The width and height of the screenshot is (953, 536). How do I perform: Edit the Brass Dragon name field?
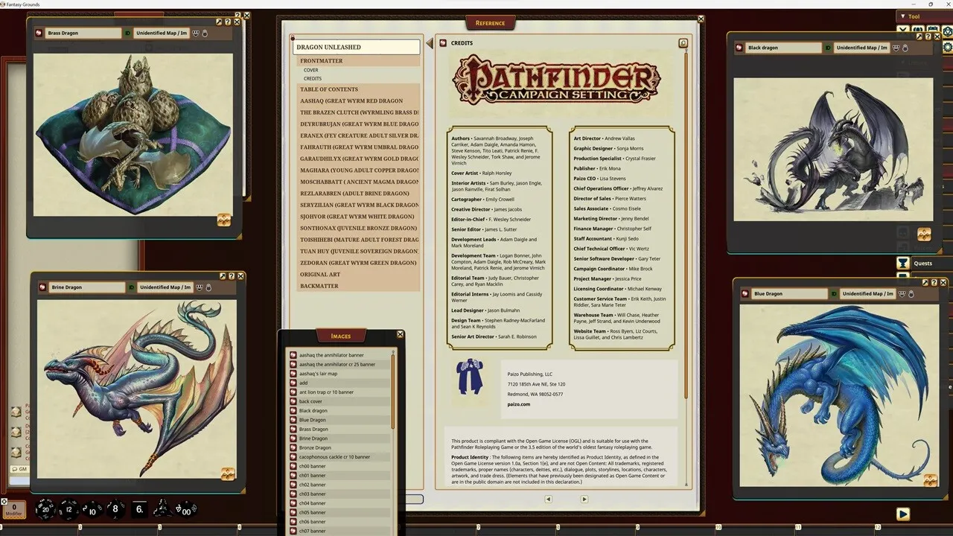coord(83,33)
